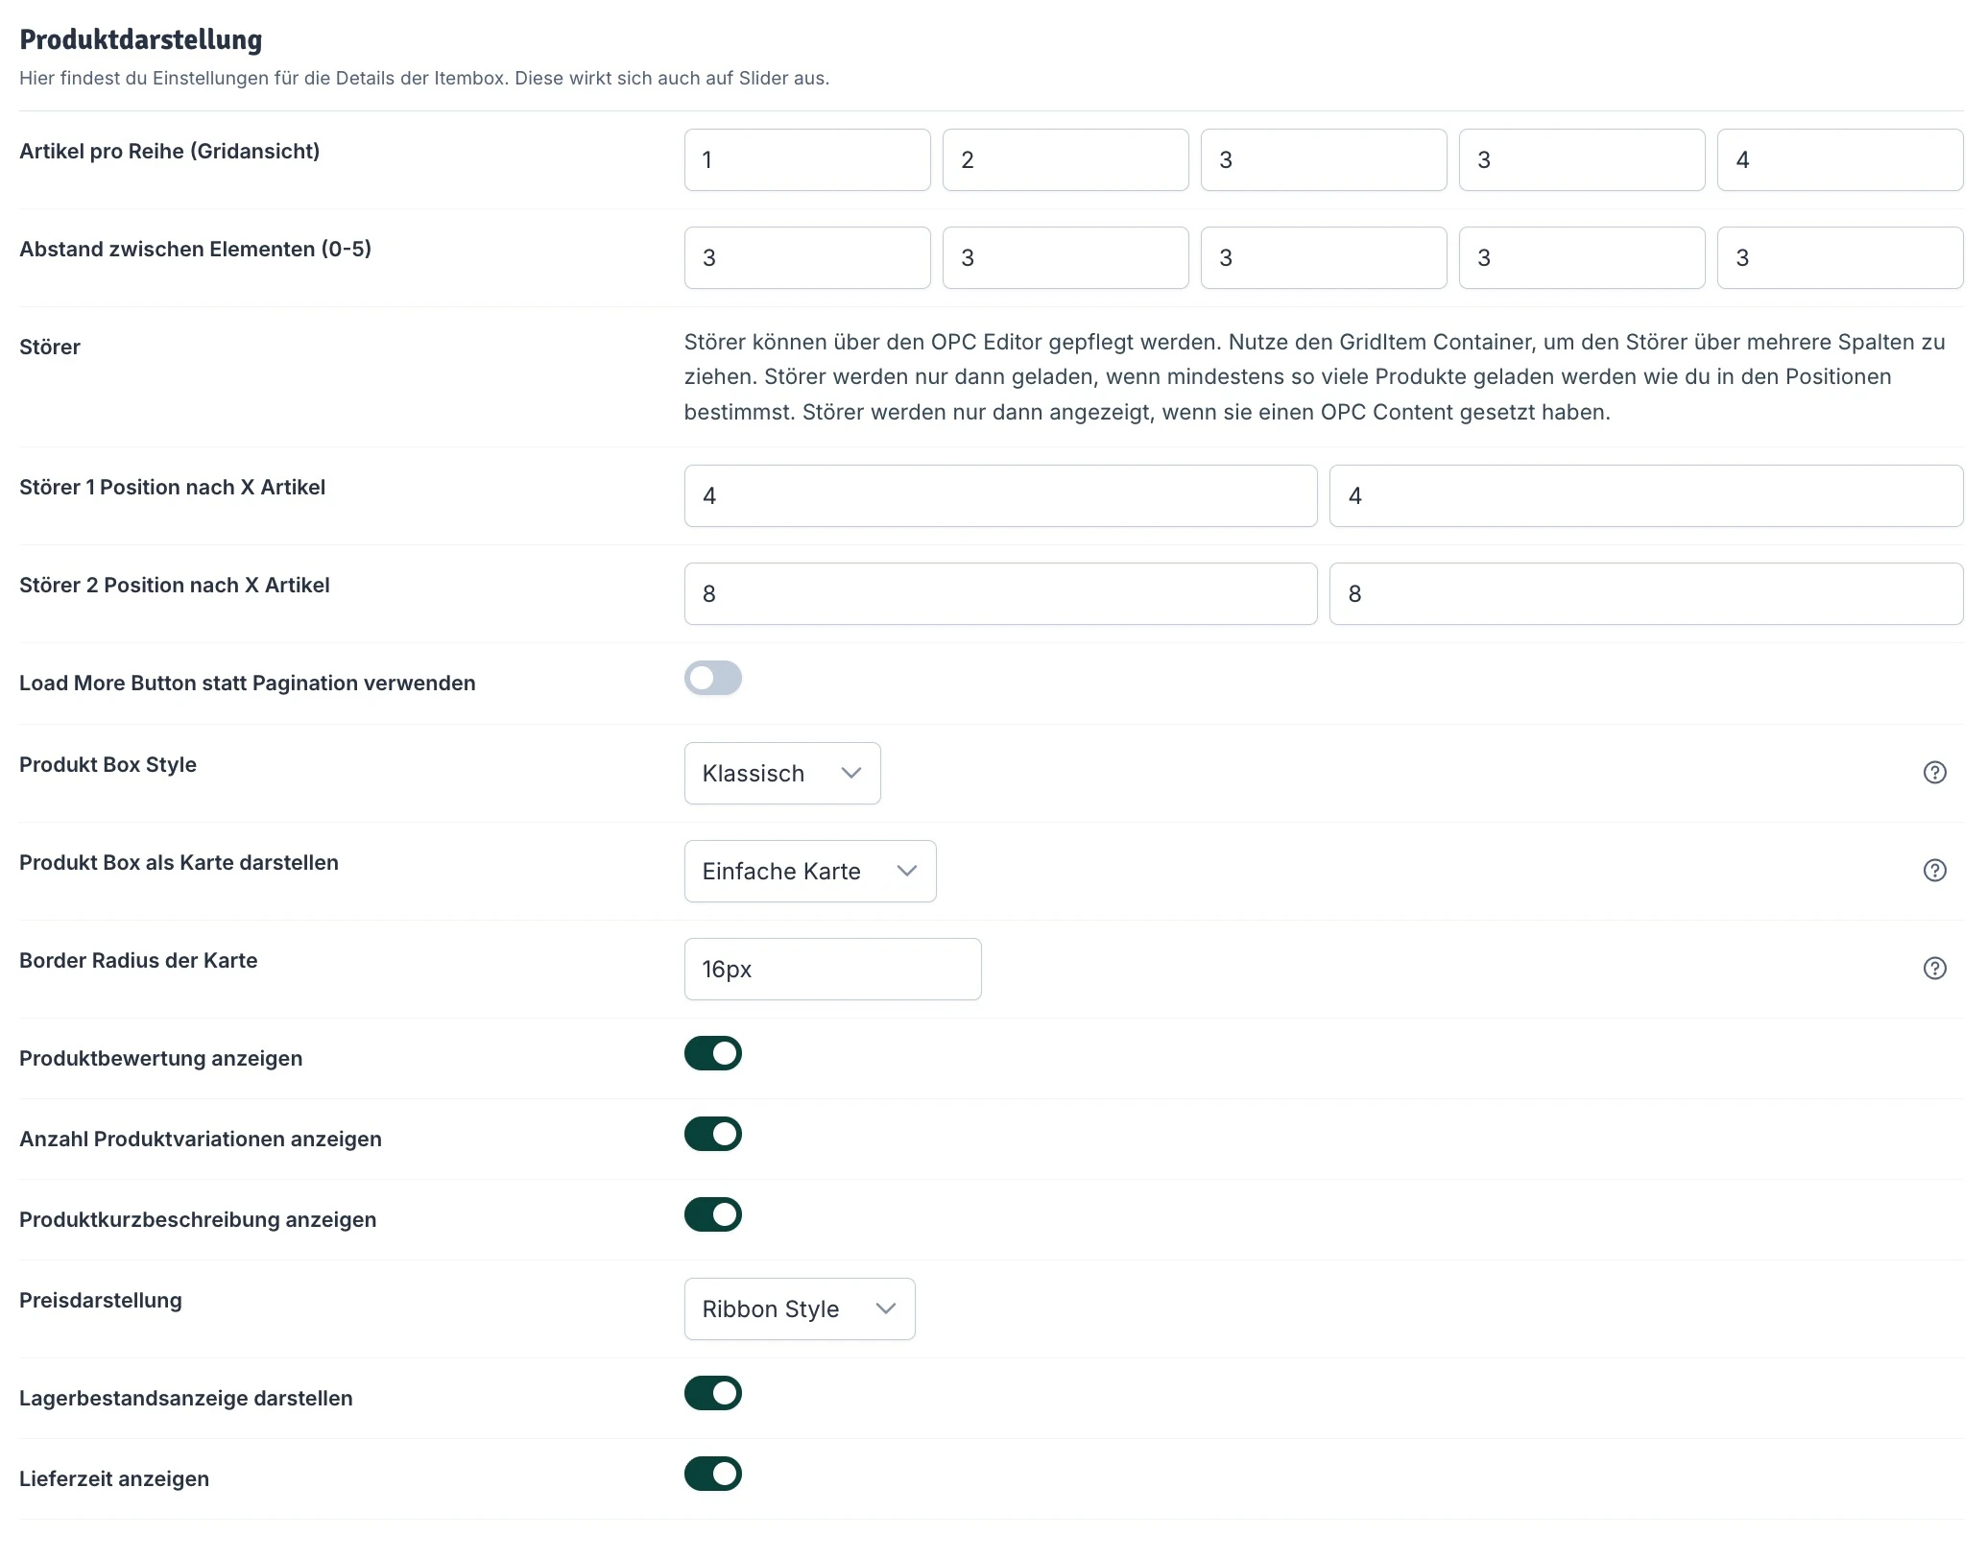Click help icon for Produkt Box als Karte
The width and height of the screenshot is (1987, 1560).
click(1934, 871)
